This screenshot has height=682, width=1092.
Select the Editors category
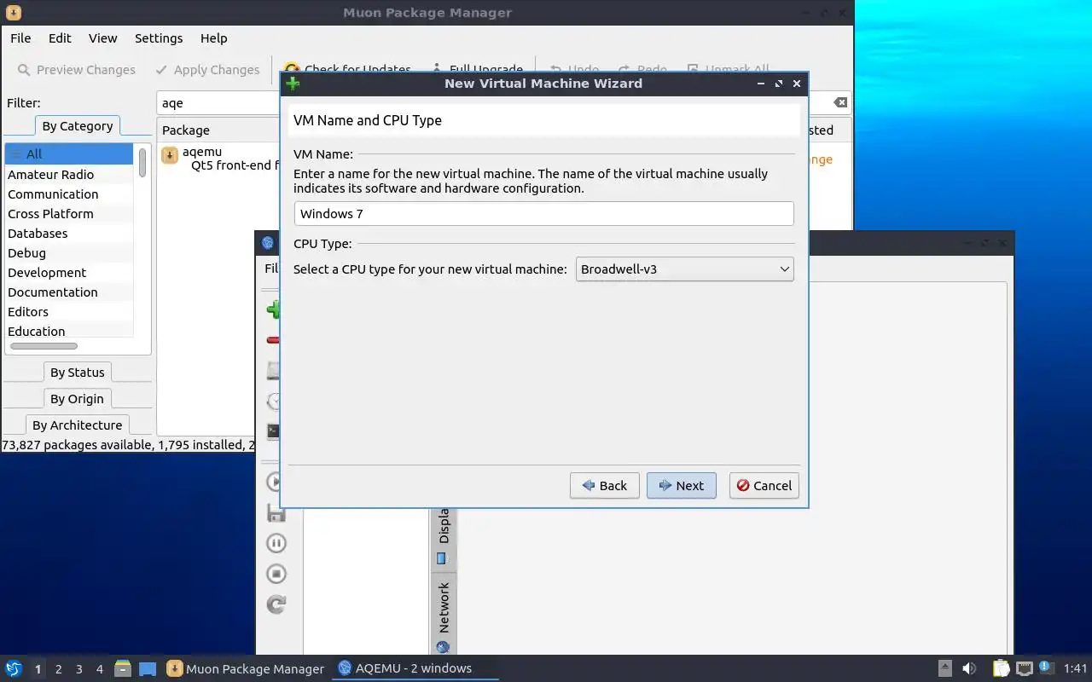point(69,312)
